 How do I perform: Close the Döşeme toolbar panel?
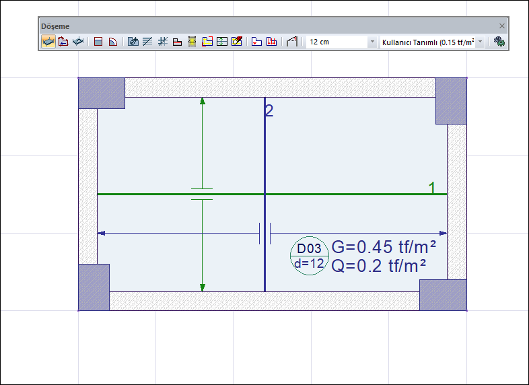point(501,26)
